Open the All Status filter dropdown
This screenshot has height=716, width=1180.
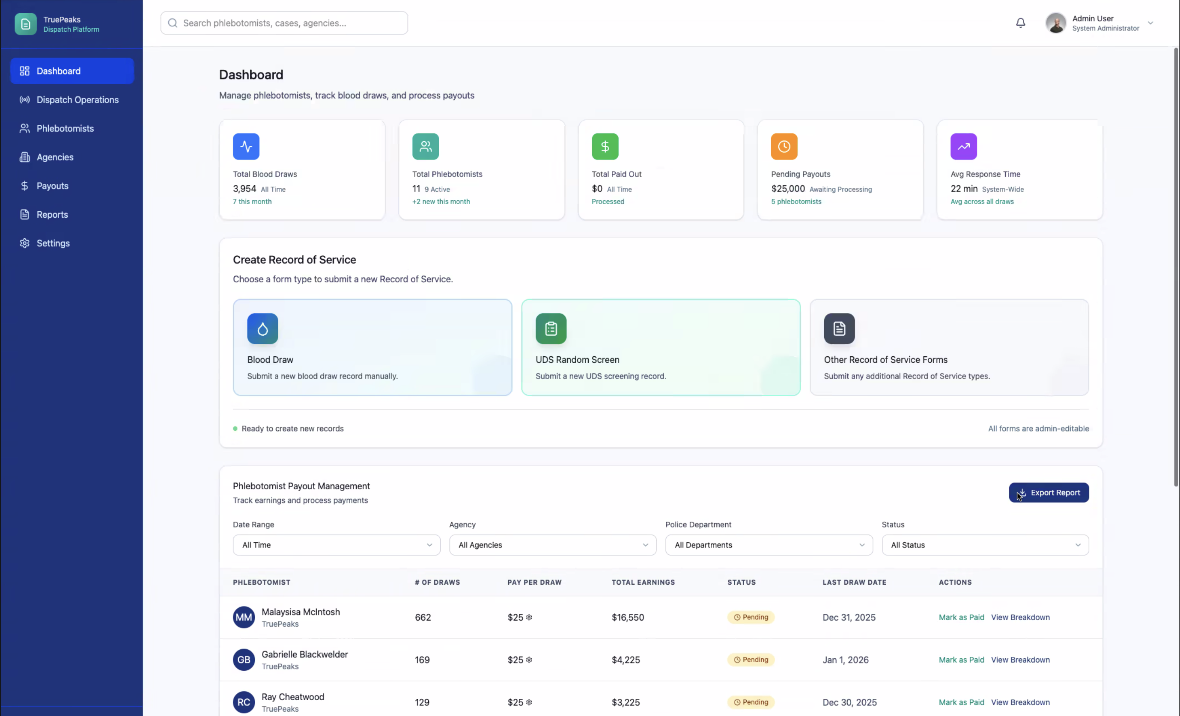tap(985, 545)
